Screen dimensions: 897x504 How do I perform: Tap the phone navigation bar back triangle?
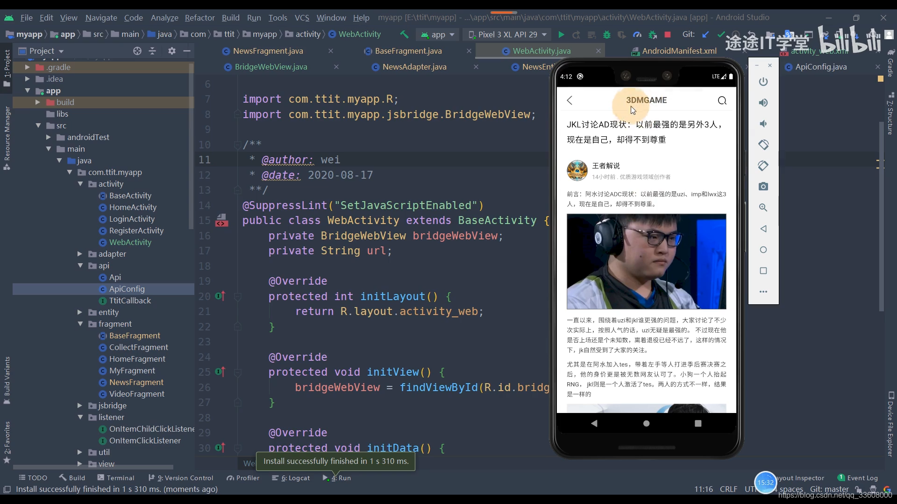tap(594, 423)
